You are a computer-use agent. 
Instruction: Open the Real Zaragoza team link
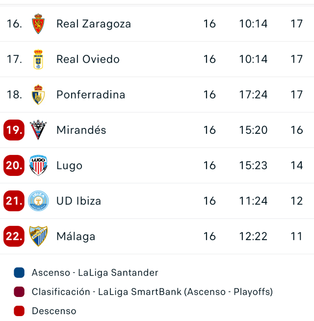coord(93,24)
